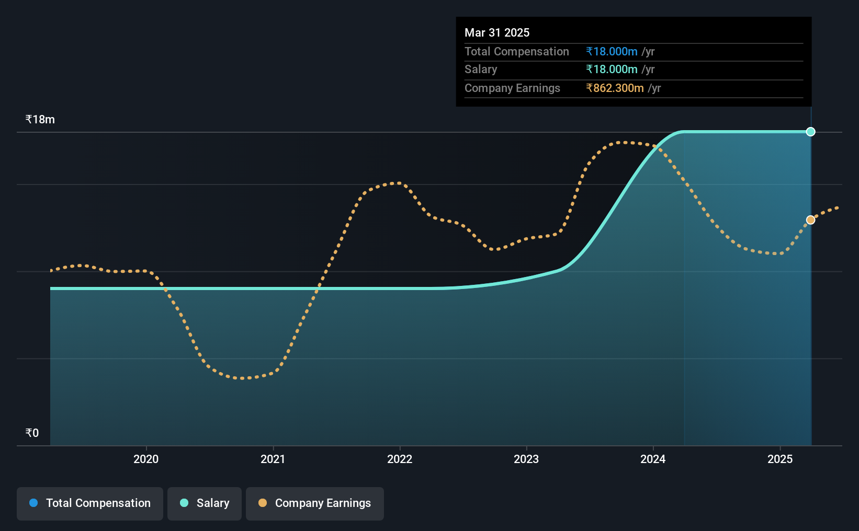Click the blue Total Compensation legend dot
The width and height of the screenshot is (859, 531).
33,503
